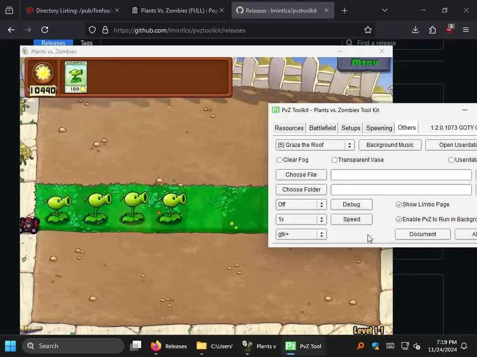Open the Task View taskbar icon
477x357 pixels.
(x=136, y=346)
